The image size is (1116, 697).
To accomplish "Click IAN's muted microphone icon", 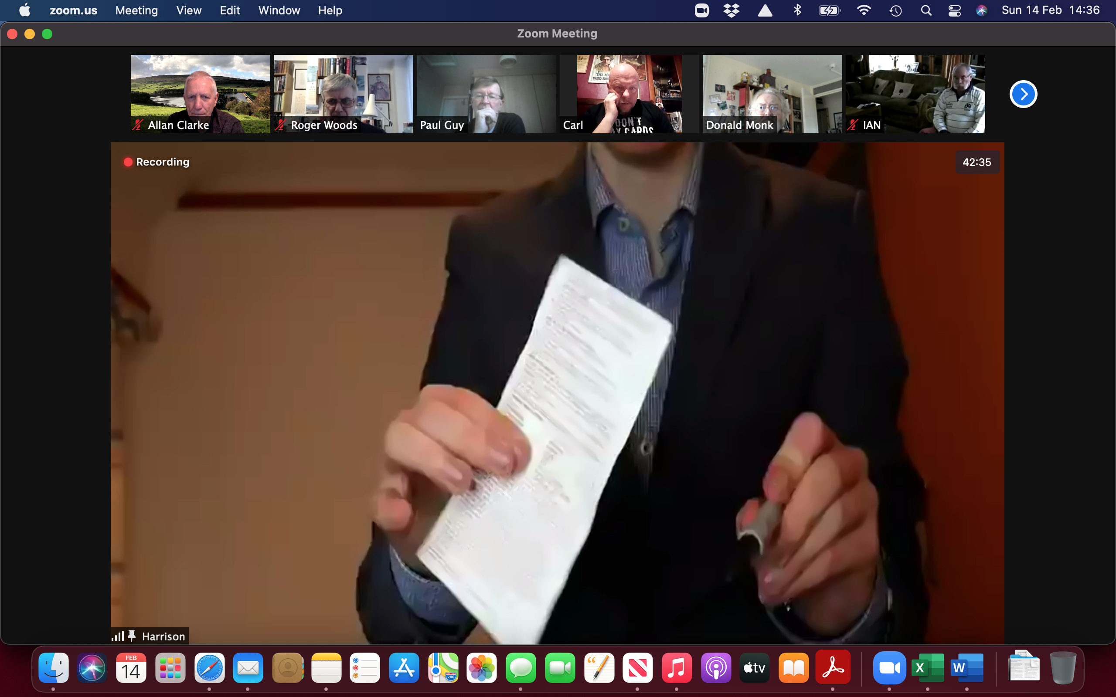I will click(x=852, y=125).
